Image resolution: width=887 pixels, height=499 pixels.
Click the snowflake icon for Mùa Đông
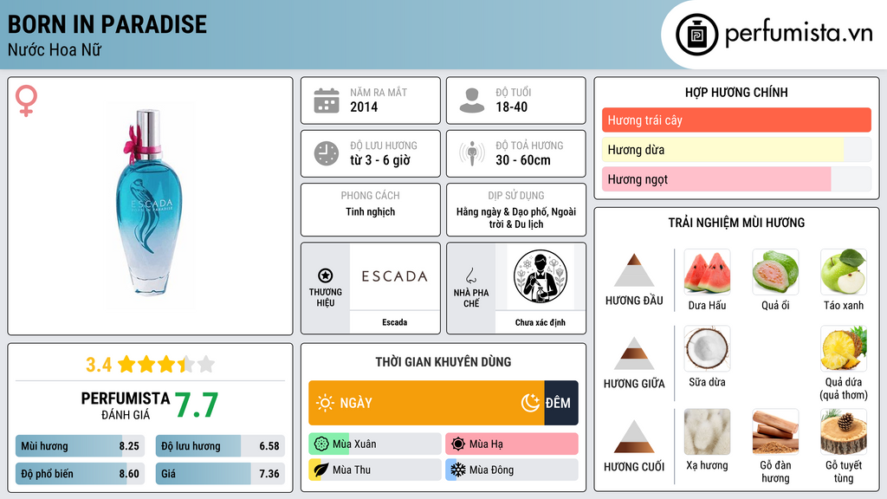[x=458, y=470]
